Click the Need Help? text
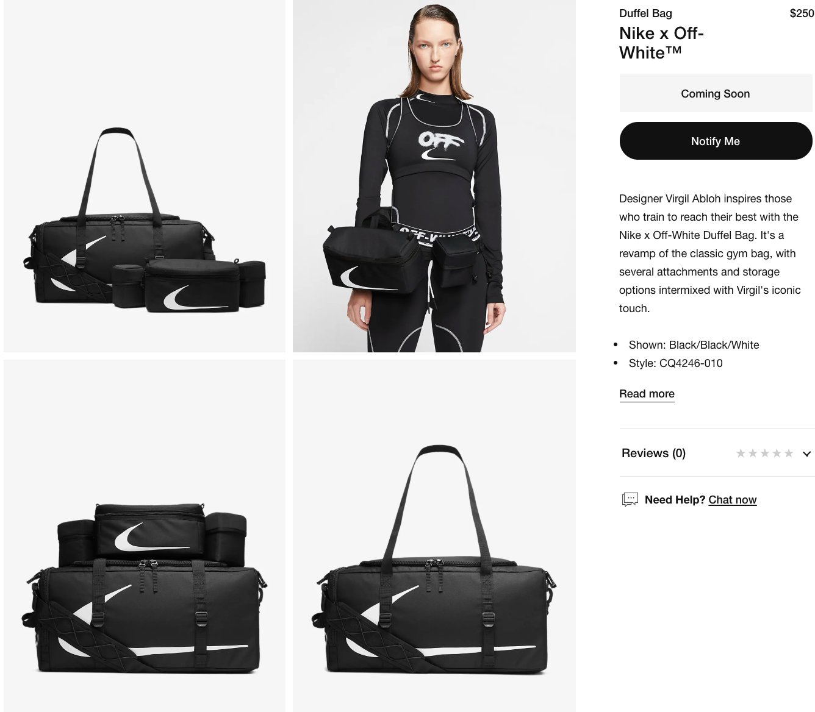 pos(675,500)
